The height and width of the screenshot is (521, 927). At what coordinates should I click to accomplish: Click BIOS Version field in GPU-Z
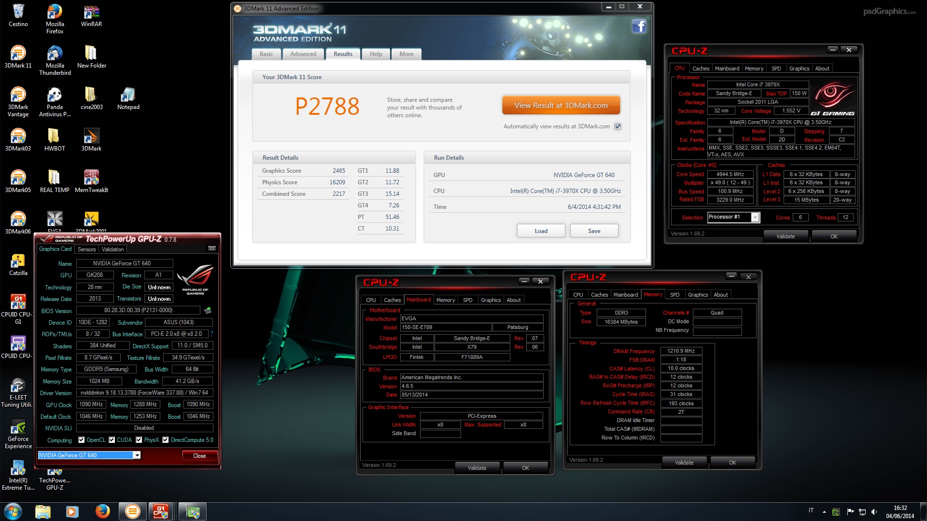pos(138,310)
